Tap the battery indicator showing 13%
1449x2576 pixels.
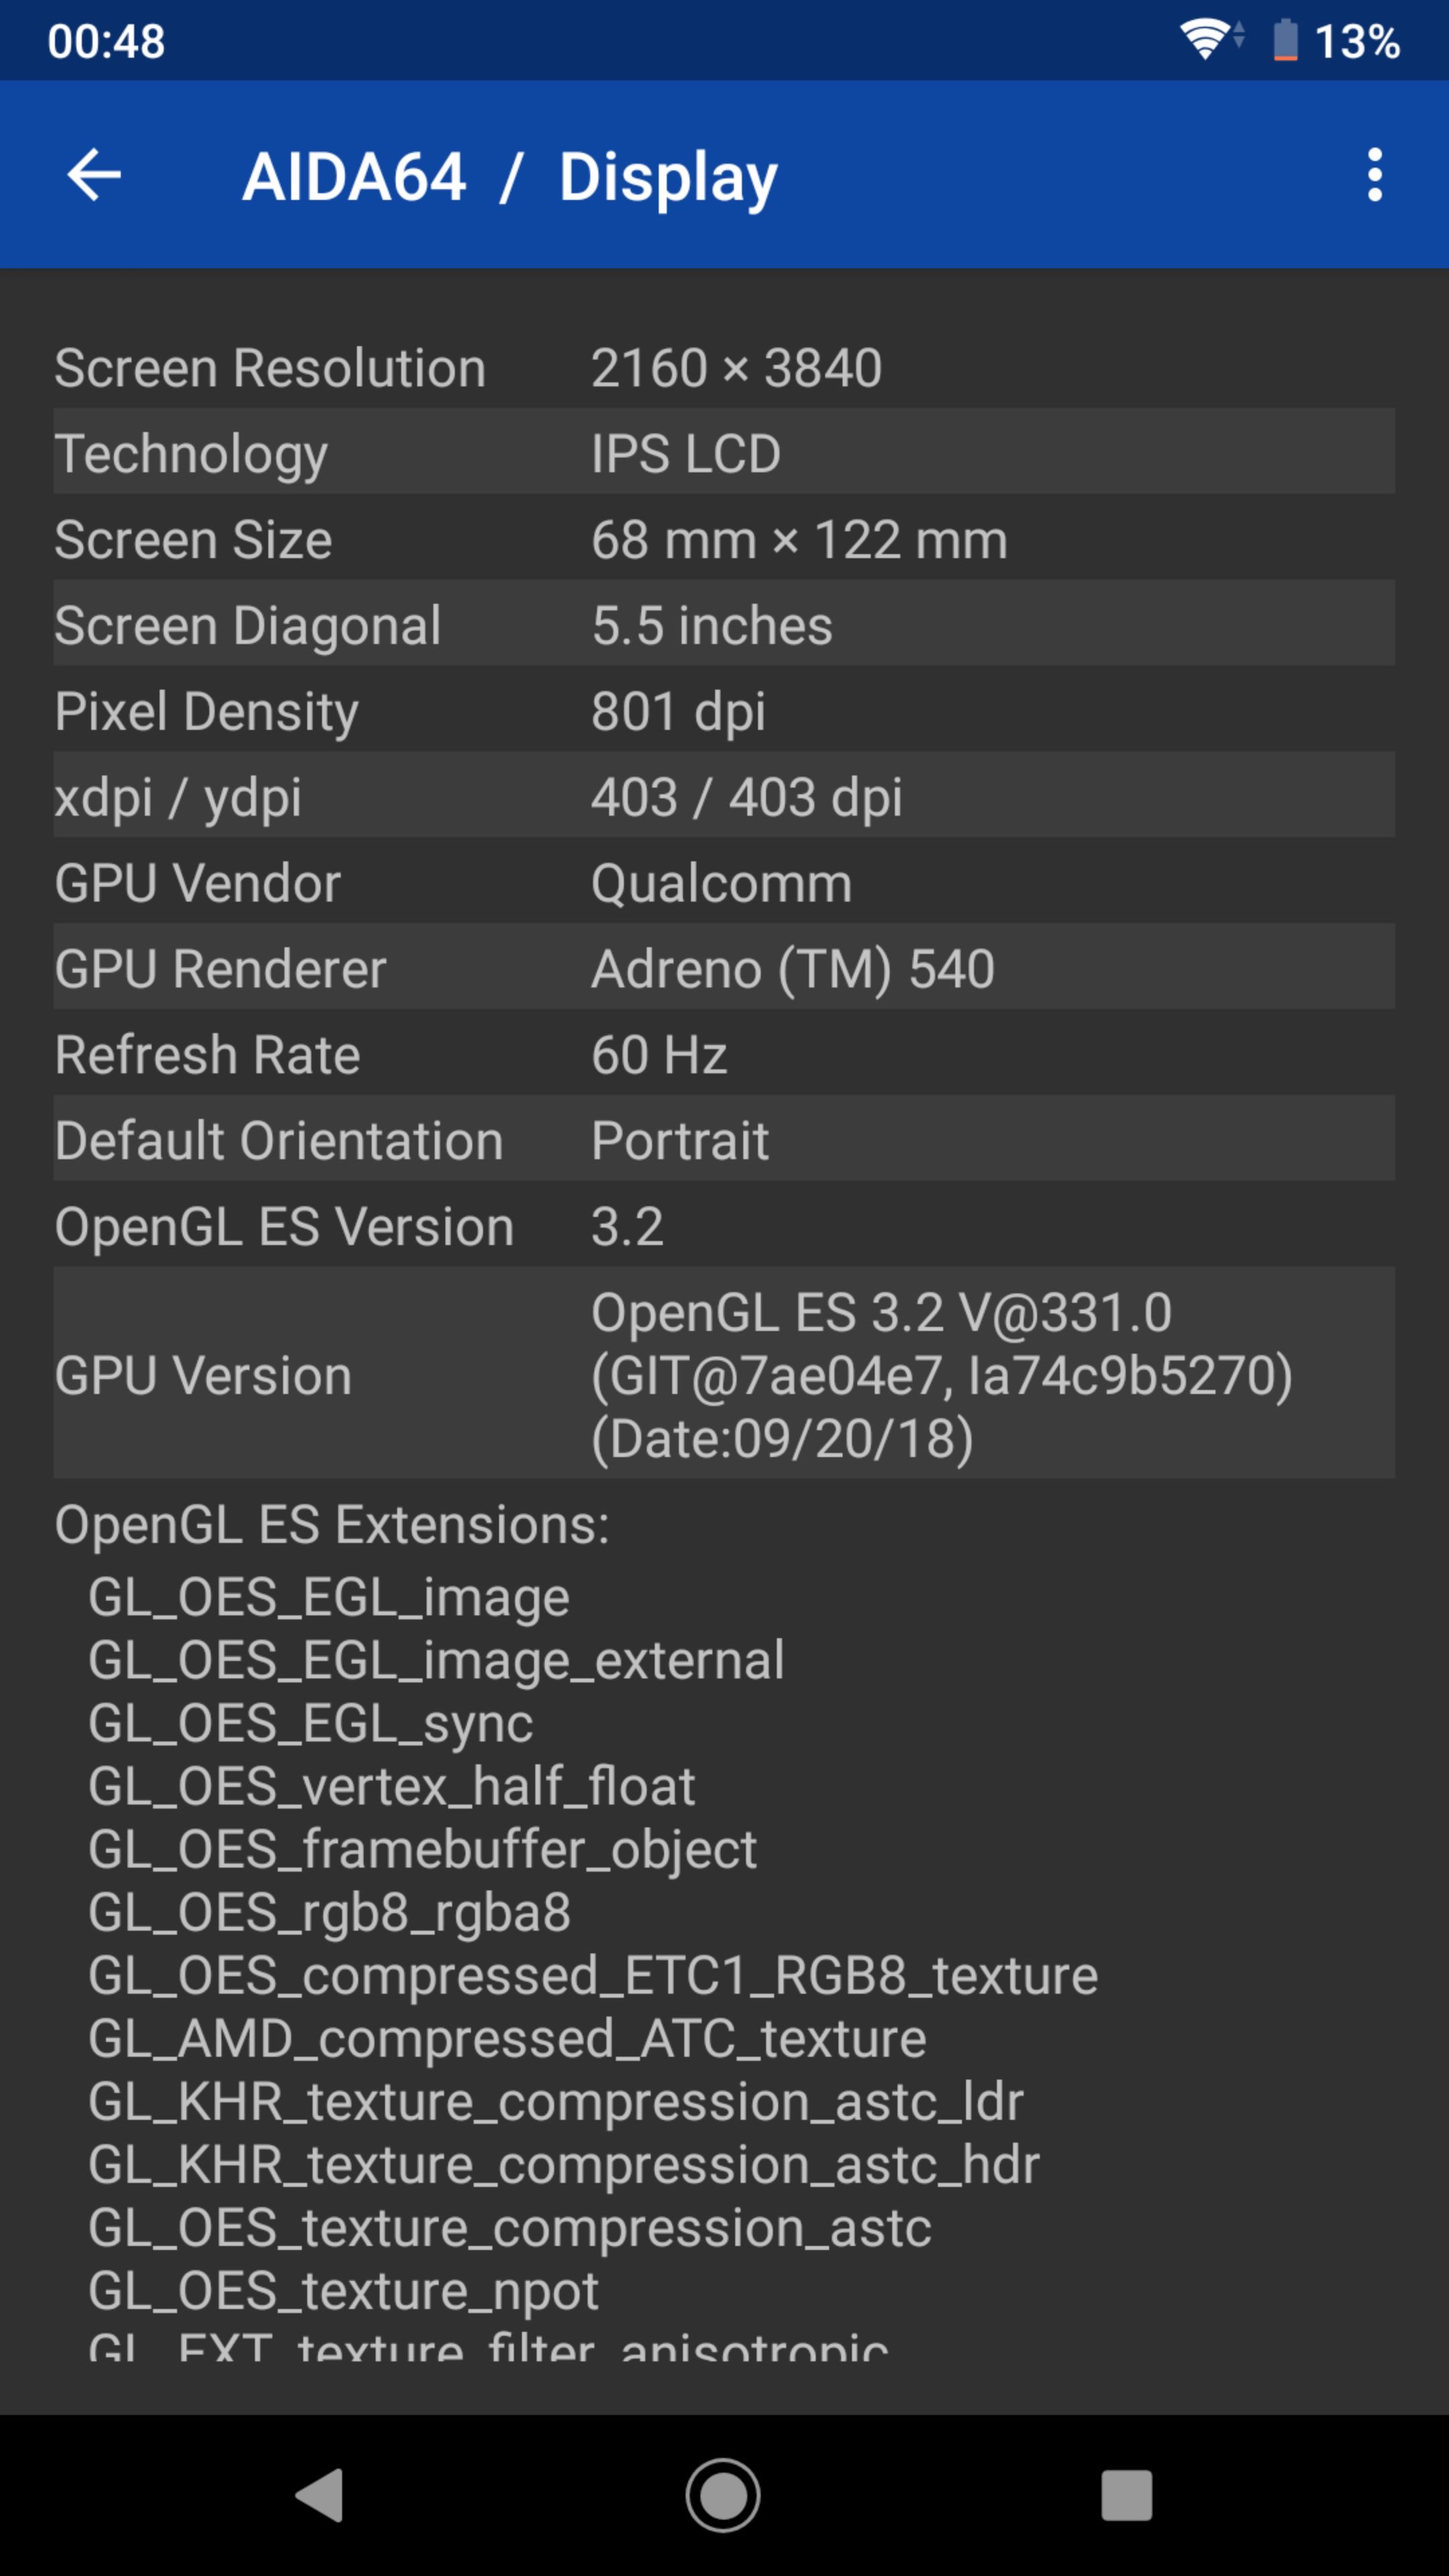[1330, 40]
